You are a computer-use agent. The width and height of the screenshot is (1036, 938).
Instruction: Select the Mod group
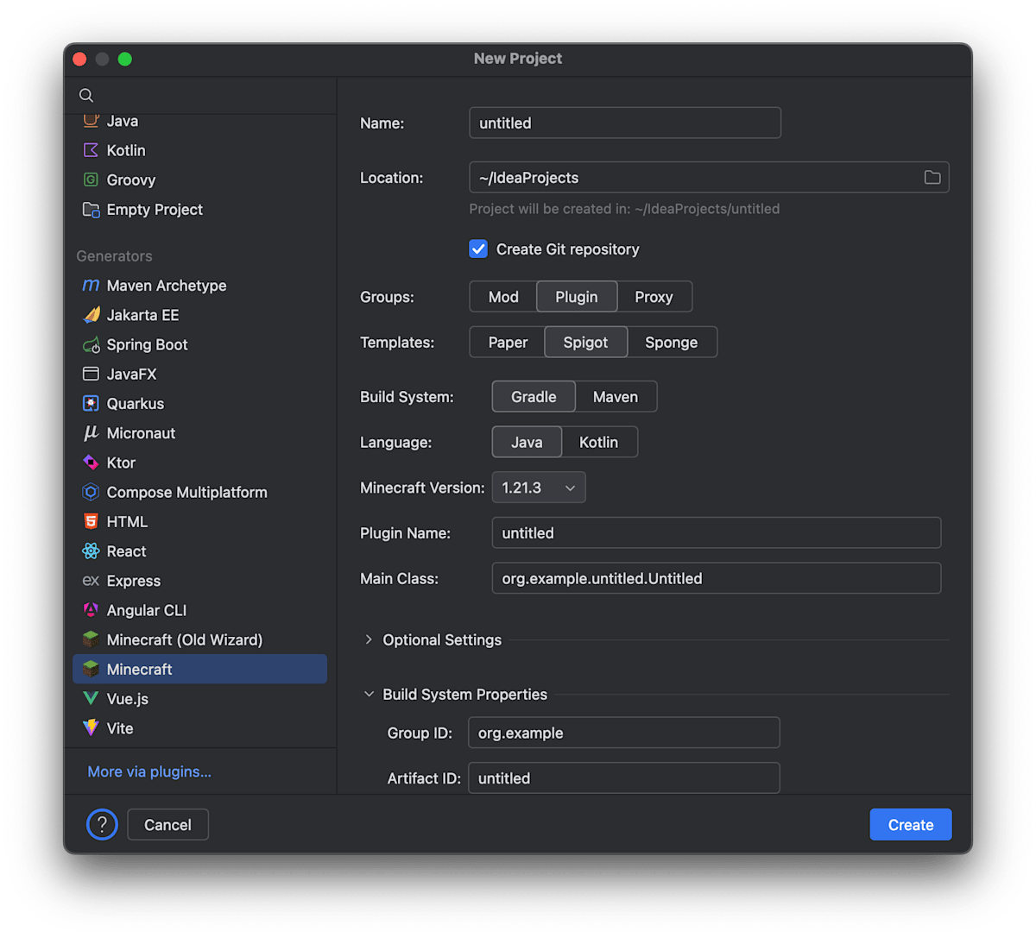point(503,297)
